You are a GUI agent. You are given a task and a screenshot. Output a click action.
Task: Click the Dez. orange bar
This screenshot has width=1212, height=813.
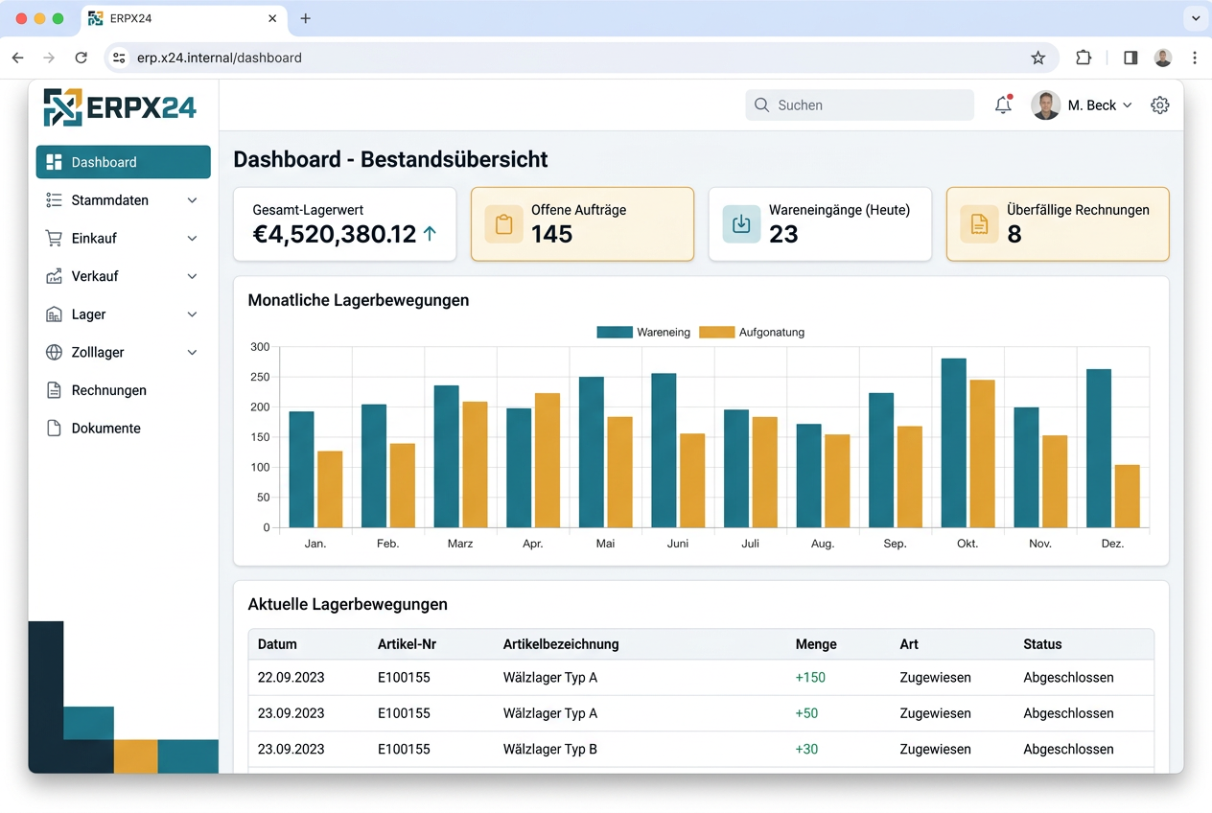click(x=1128, y=497)
